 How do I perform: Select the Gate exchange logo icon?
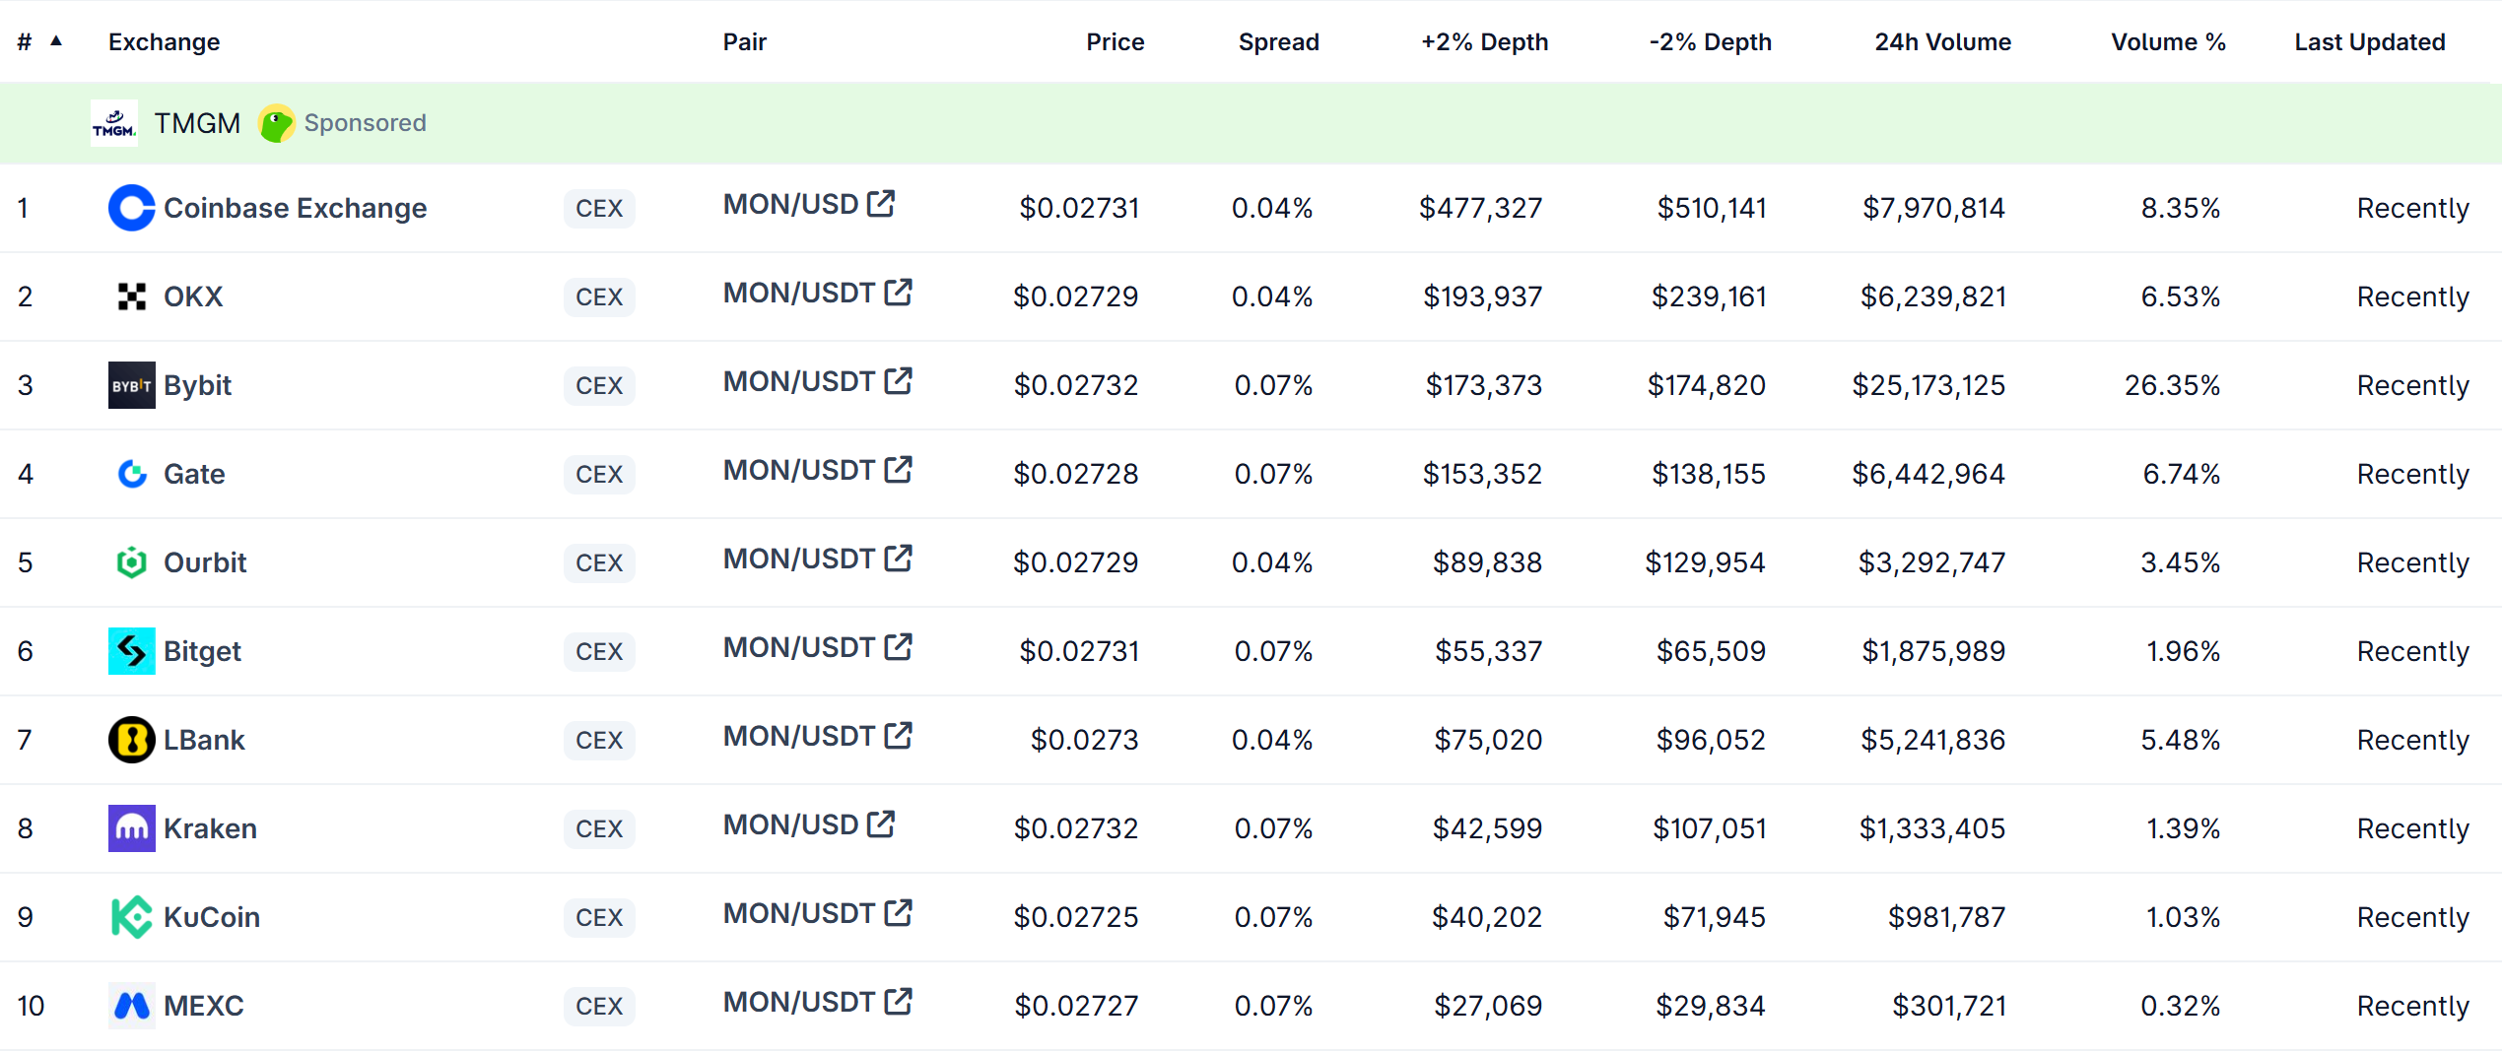click(x=131, y=474)
